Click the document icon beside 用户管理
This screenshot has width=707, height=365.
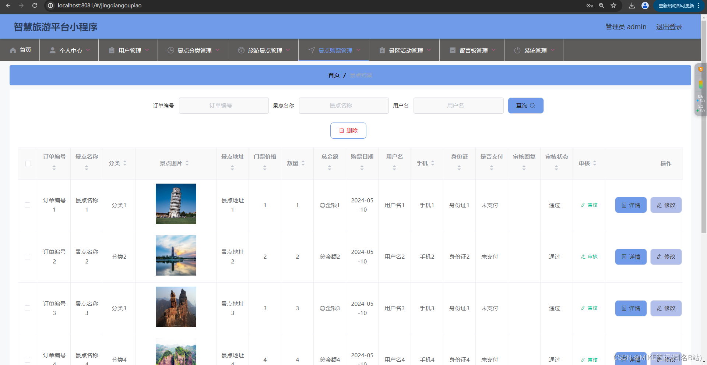coord(112,50)
